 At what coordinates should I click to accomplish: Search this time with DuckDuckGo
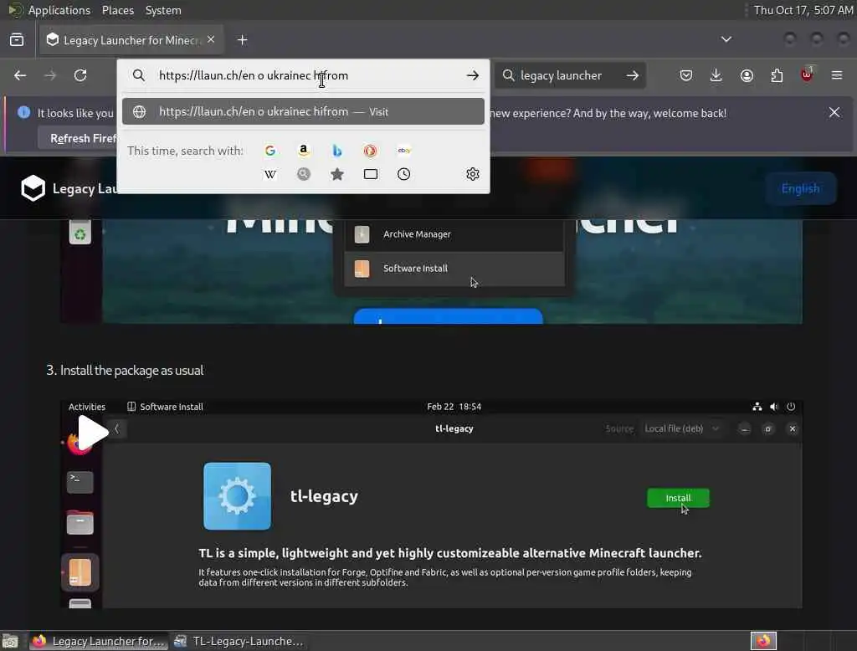pos(370,151)
